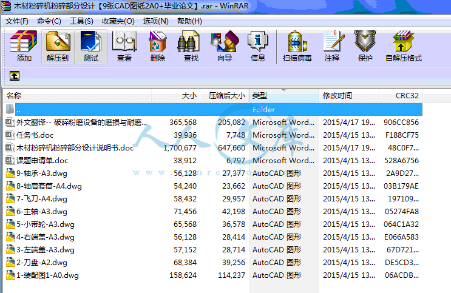The height and width of the screenshot is (293, 451).
Task: Sort by 修改时间 column header
Action: point(350,95)
